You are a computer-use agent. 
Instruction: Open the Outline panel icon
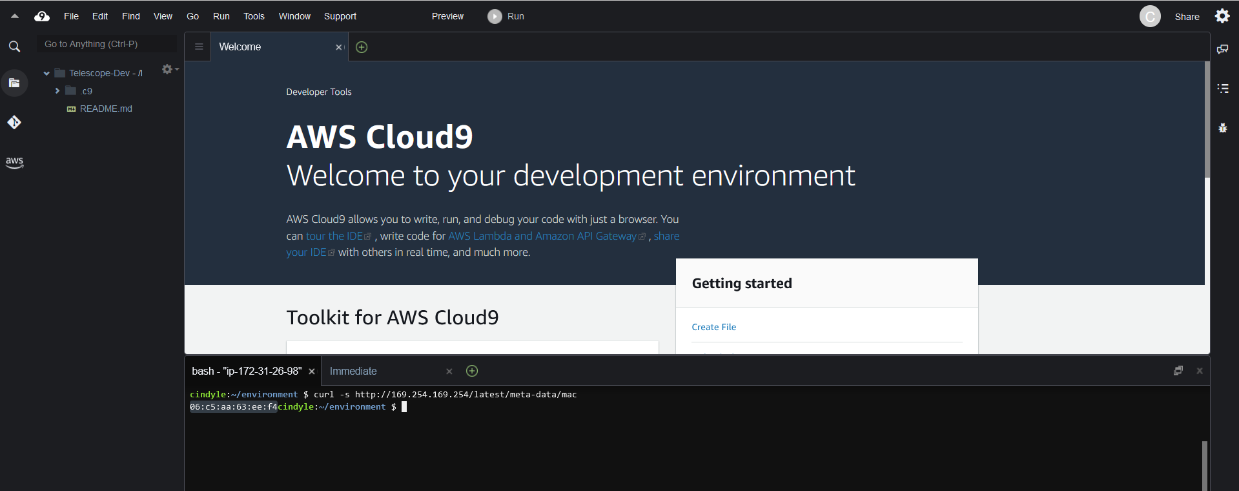point(1222,89)
